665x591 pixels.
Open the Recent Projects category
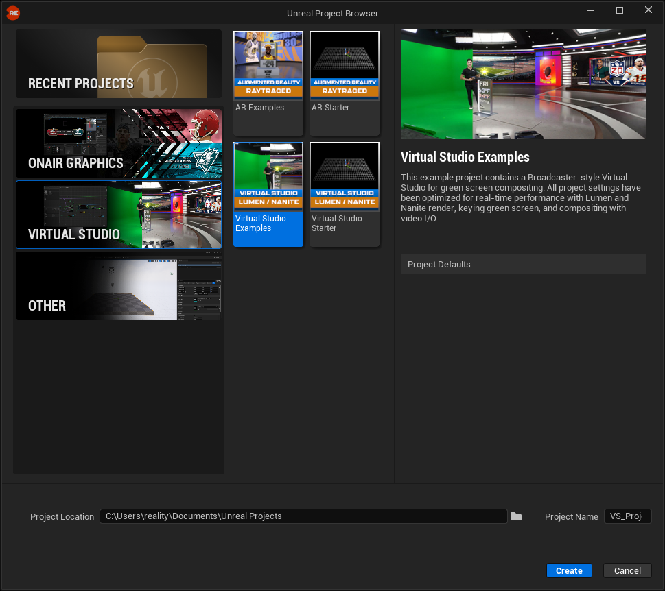click(119, 64)
